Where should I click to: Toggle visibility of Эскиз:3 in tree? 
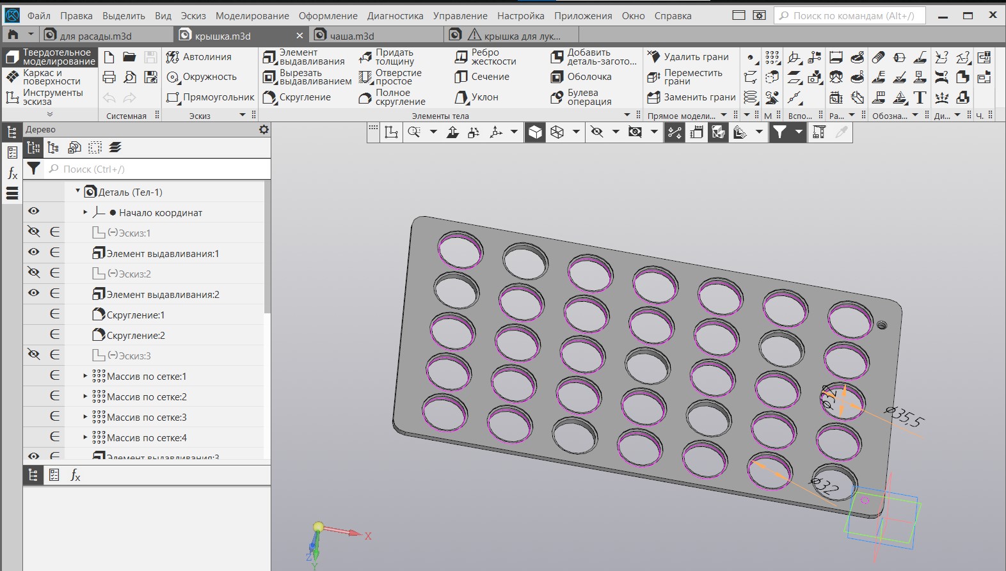click(x=34, y=355)
